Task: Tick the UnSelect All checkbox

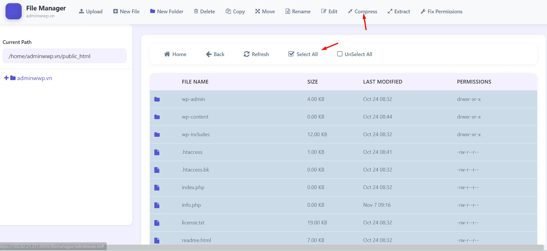Action: point(340,54)
